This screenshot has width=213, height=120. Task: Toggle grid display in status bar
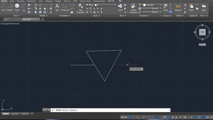(130, 117)
